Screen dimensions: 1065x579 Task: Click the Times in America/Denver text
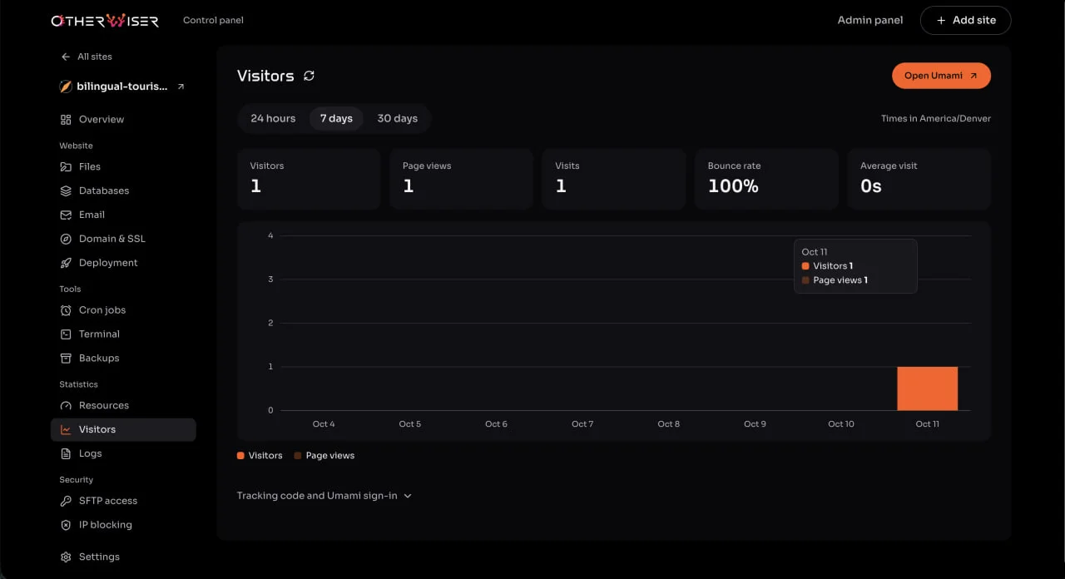tap(936, 119)
